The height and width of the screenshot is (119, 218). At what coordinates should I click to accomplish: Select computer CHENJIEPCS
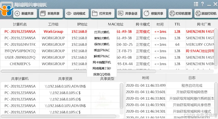pyautogui.click(x=20, y=64)
